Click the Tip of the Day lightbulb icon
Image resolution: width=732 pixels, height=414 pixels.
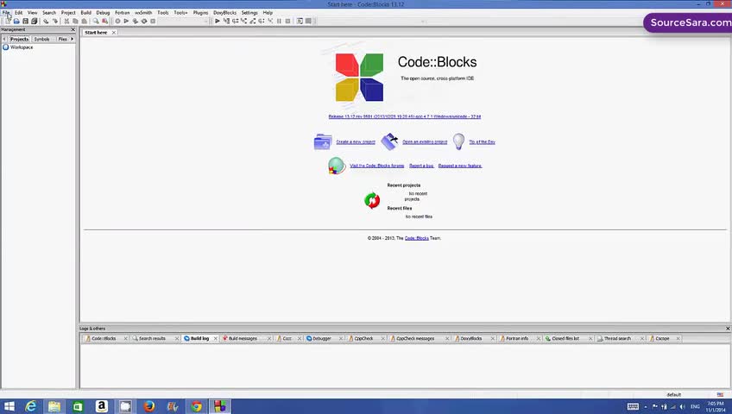(459, 141)
